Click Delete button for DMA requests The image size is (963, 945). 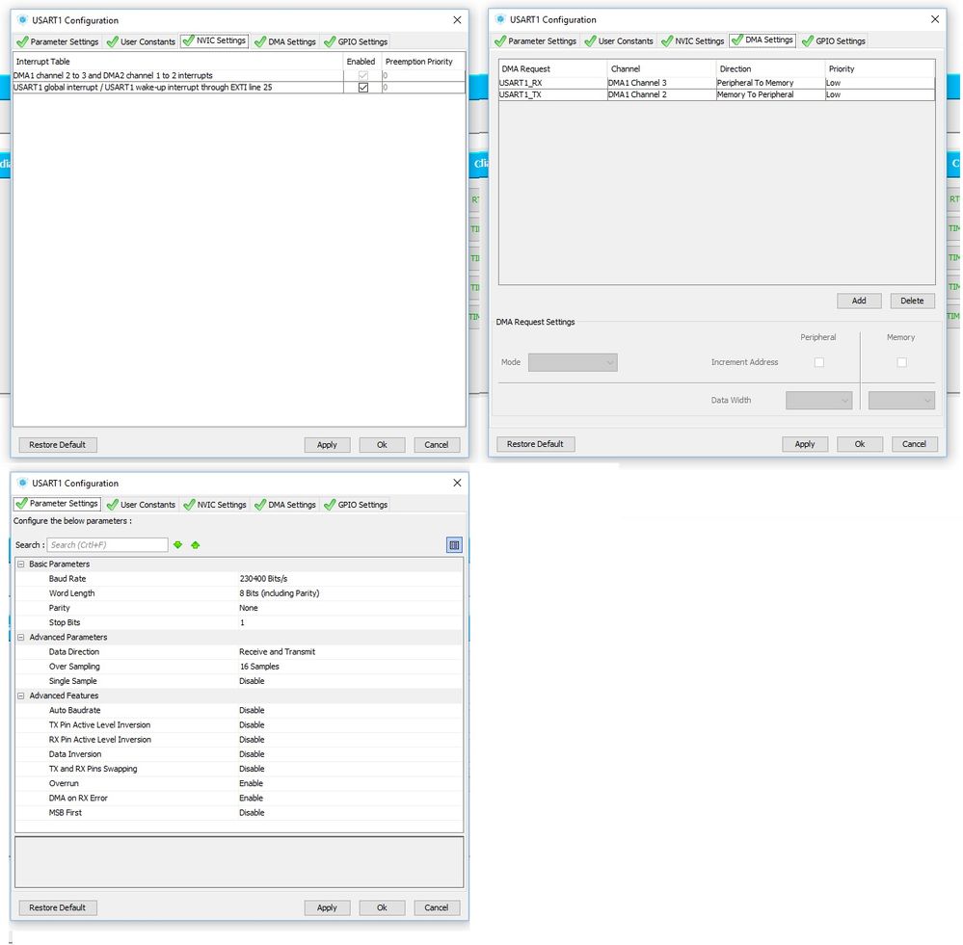coord(913,301)
